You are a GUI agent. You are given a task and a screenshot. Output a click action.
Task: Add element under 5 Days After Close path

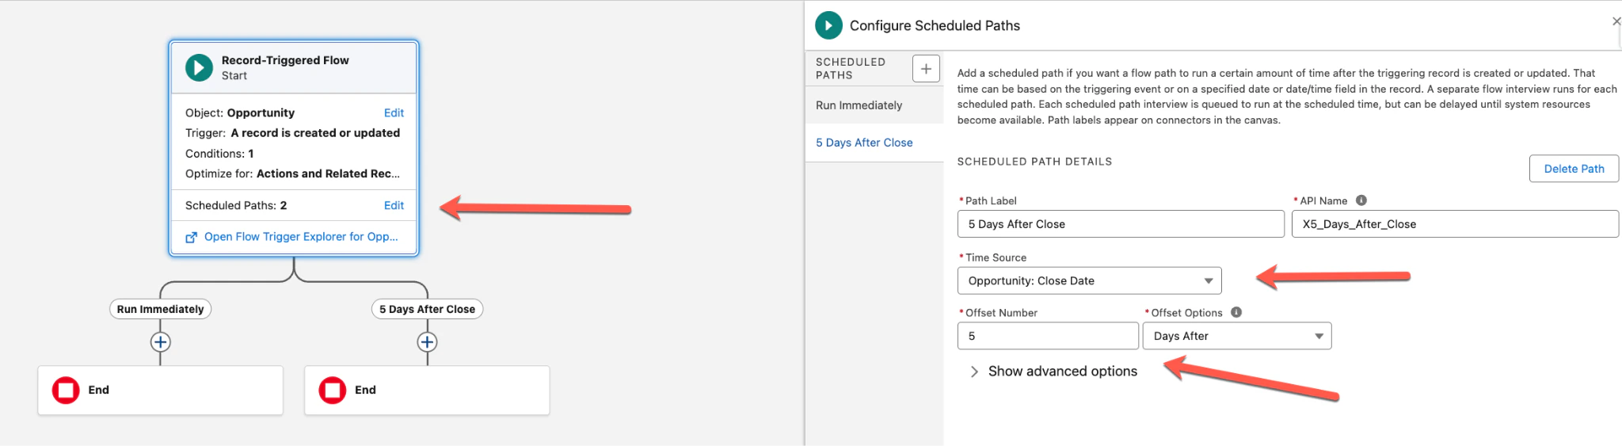(427, 342)
